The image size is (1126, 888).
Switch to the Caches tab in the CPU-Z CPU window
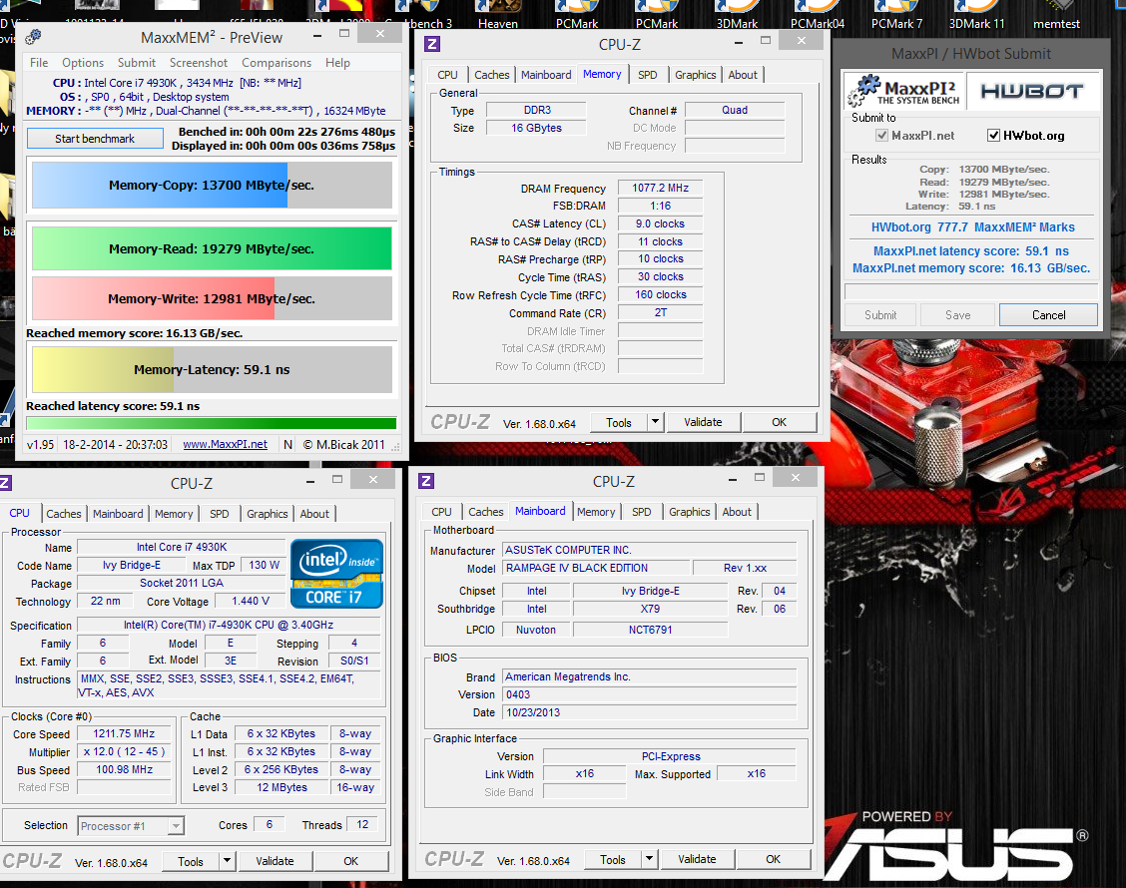pos(64,513)
